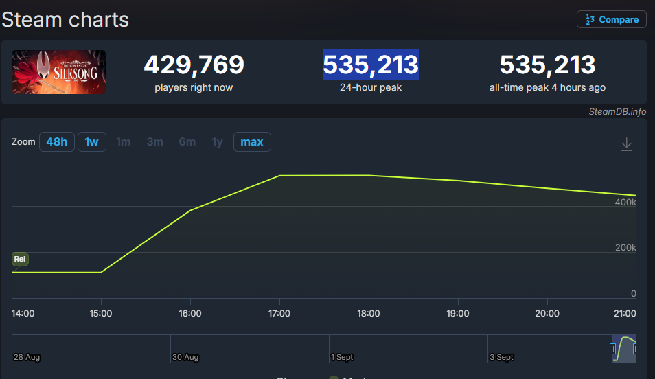Click the 1 Sept navigator label
655x379 pixels.
point(342,357)
